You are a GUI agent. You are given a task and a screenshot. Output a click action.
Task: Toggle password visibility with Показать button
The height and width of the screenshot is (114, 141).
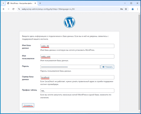pyautogui.click(x=107, y=67)
